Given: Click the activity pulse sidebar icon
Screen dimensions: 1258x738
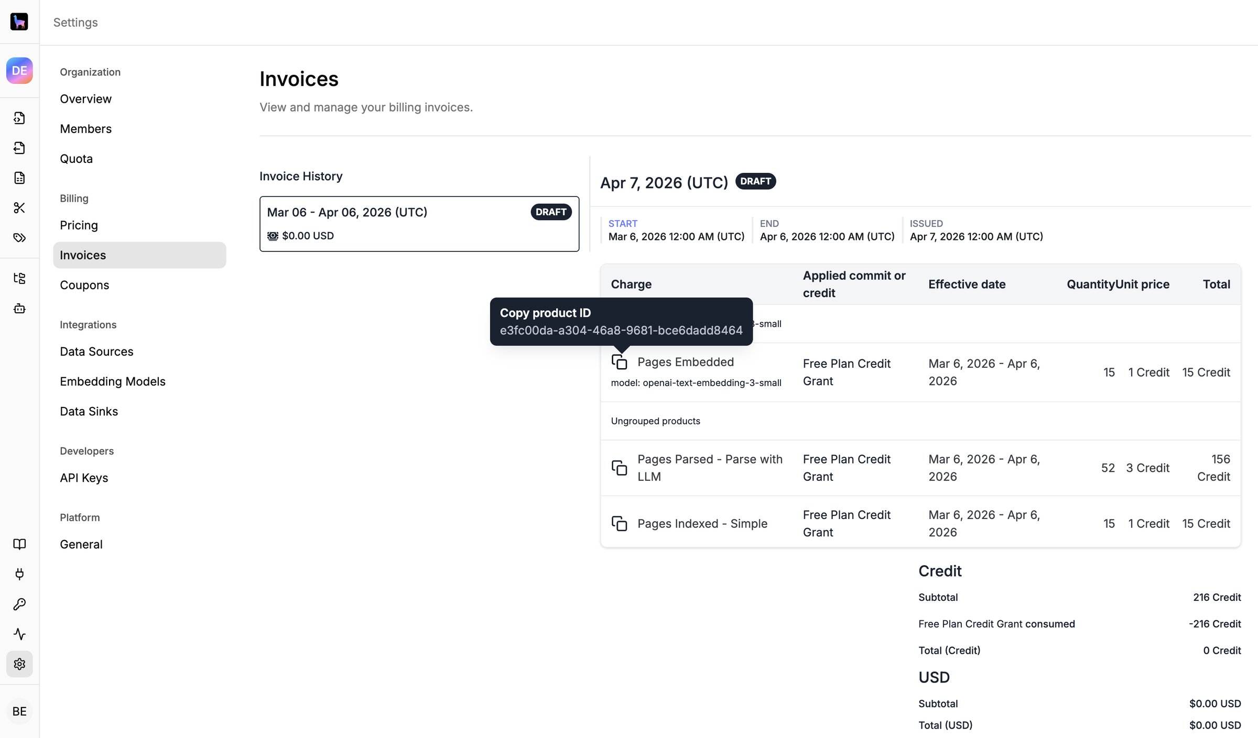Looking at the screenshot, I should [x=19, y=634].
